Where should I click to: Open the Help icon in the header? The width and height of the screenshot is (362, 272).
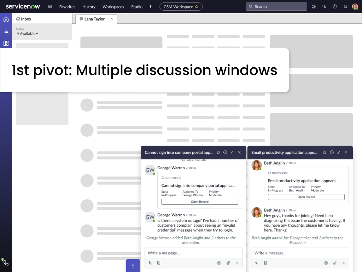pos(335,6)
